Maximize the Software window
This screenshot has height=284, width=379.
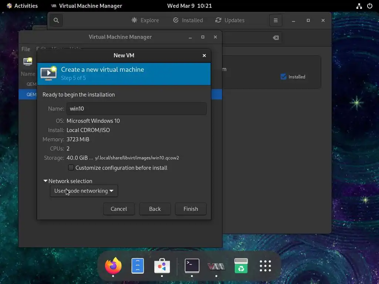pyautogui.click(x=308, y=20)
